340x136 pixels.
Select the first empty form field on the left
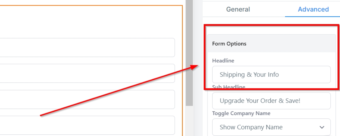(87, 48)
